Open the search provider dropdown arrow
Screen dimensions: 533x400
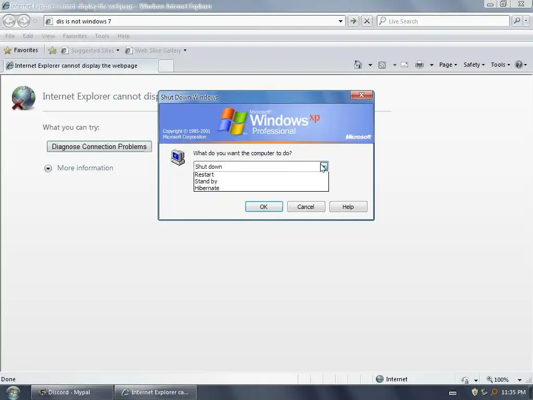pos(526,21)
